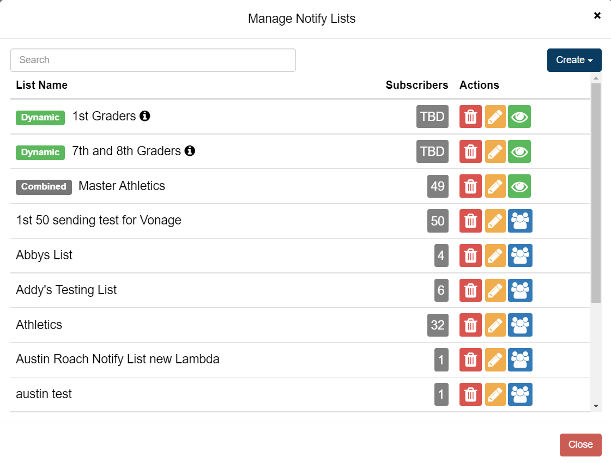
Task: Click the Dynamic badge on 1st Graders
Action: [x=40, y=118]
